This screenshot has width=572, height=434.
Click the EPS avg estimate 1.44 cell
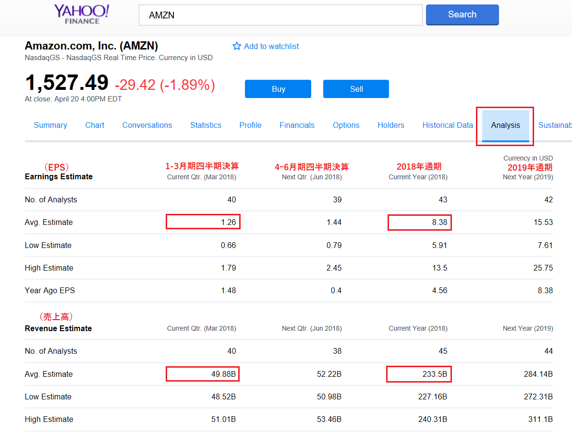[334, 223]
